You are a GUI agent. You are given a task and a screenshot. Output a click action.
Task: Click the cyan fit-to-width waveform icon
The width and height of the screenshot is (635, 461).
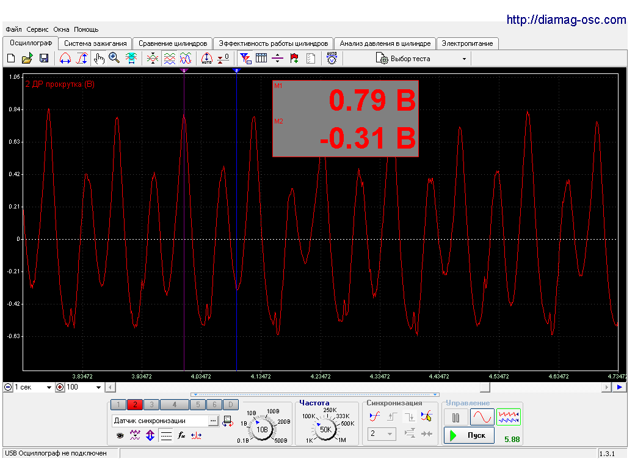[x=131, y=58]
